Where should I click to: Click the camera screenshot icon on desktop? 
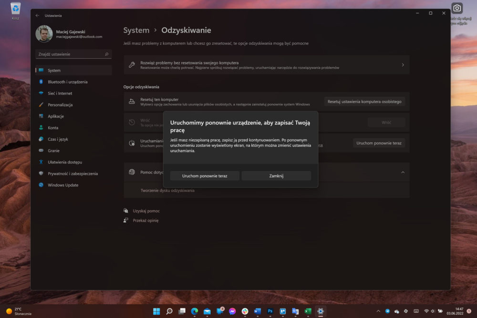[457, 8]
